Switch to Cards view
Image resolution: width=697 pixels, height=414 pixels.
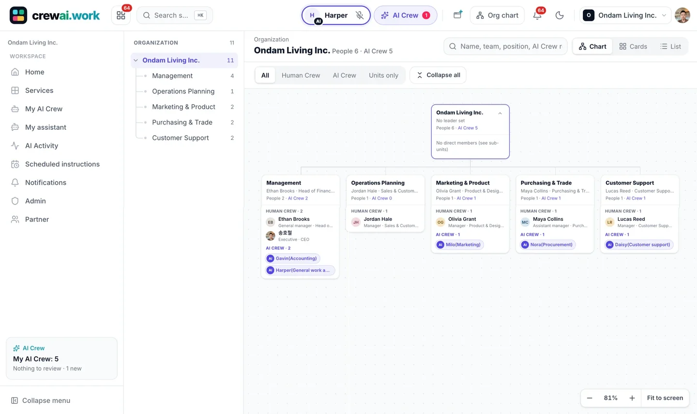pyautogui.click(x=633, y=46)
